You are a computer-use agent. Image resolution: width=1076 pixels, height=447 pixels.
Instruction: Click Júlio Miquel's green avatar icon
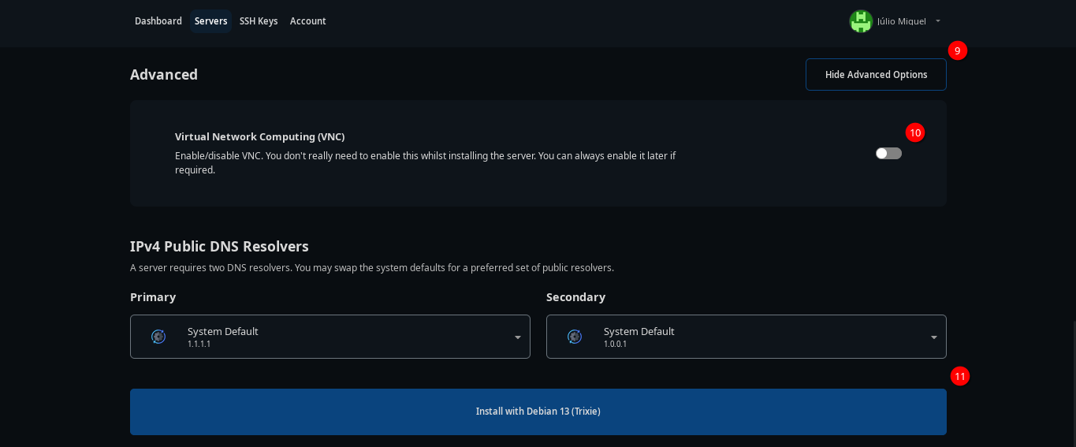point(861,21)
